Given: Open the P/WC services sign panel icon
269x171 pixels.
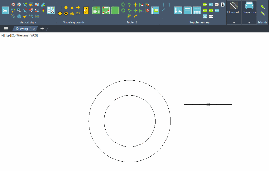Looking at the screenshot, I should (x=51, y=11).
